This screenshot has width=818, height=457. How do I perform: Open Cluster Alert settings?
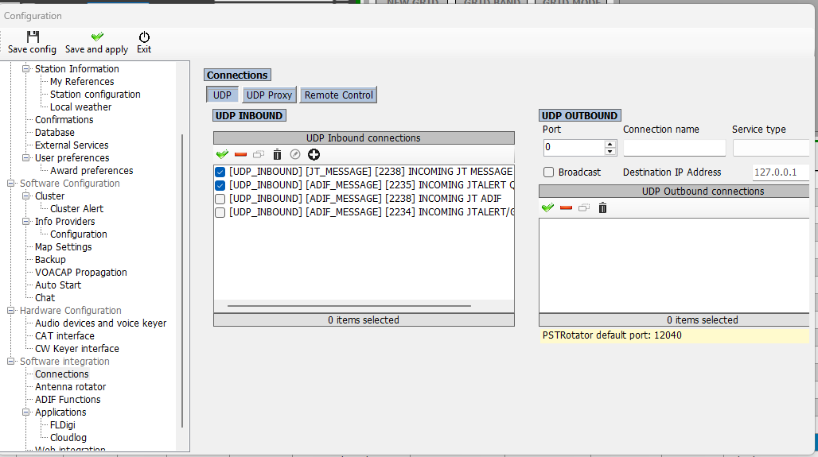(76, 208)
